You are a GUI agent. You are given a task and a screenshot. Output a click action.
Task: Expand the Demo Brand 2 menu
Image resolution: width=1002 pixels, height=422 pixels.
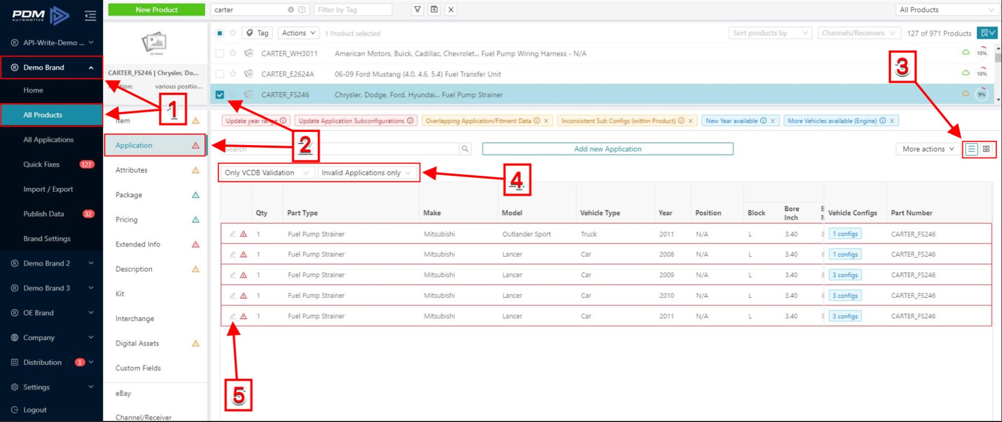(x=52, y=263)
